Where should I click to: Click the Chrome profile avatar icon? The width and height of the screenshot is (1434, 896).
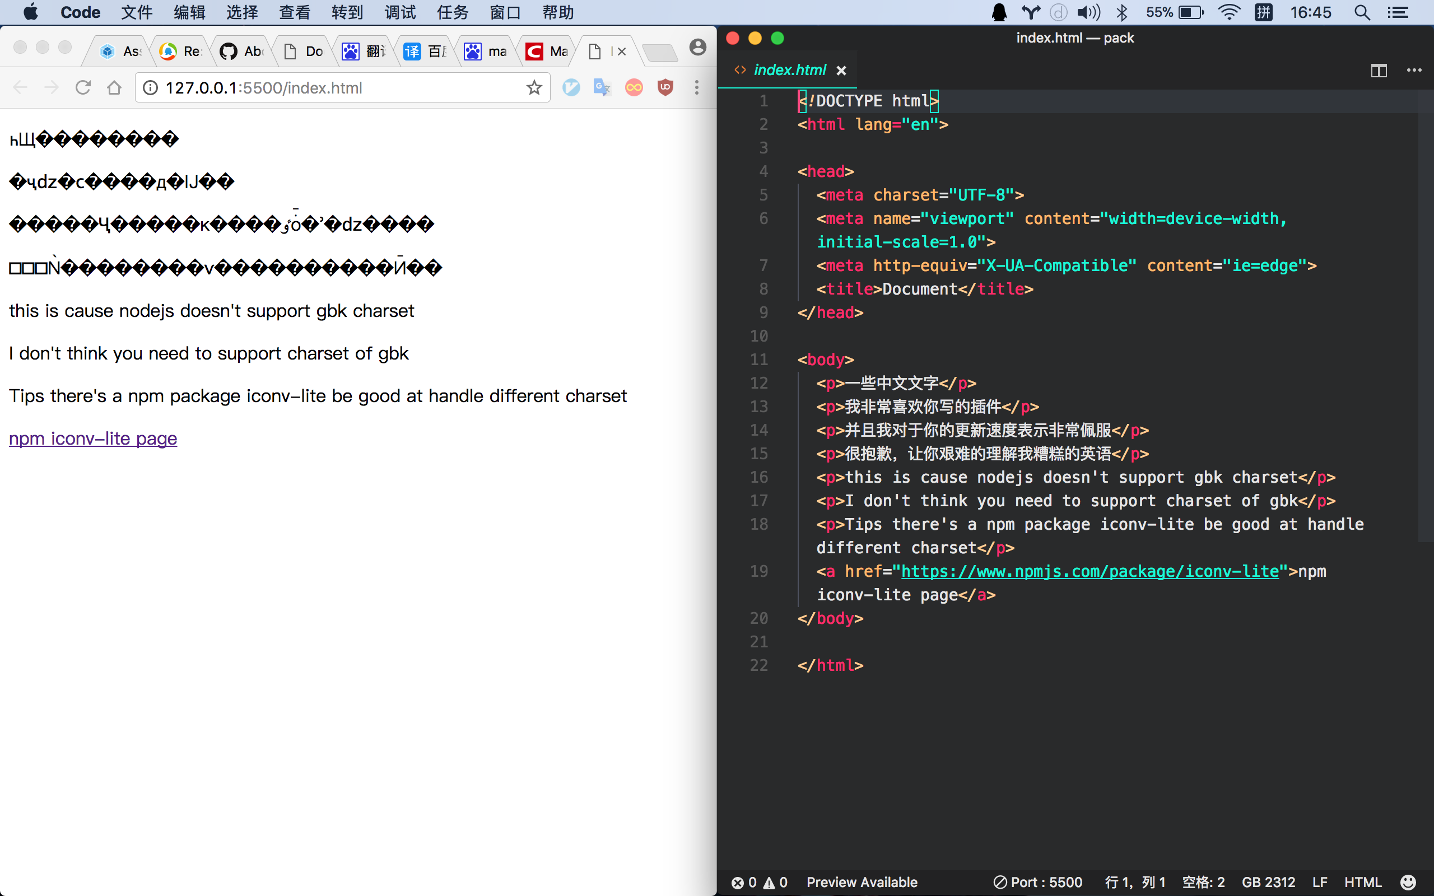click(698, 48)
